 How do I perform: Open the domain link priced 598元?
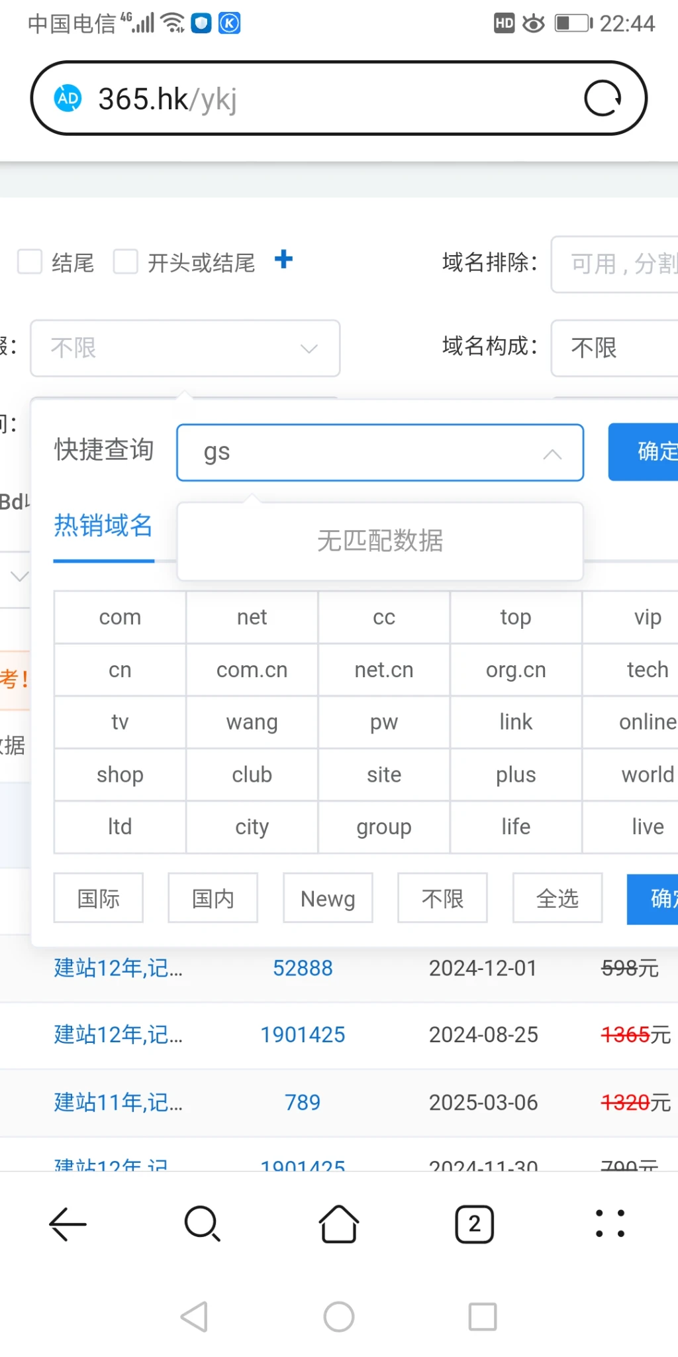(118, 969)
